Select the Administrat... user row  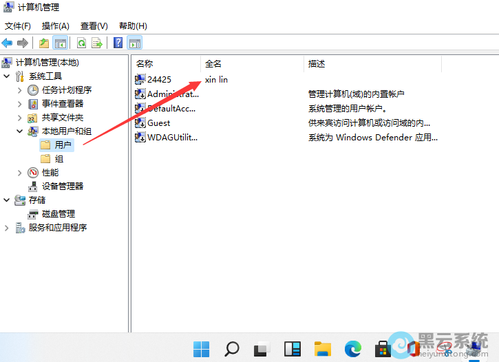point(173,94)
